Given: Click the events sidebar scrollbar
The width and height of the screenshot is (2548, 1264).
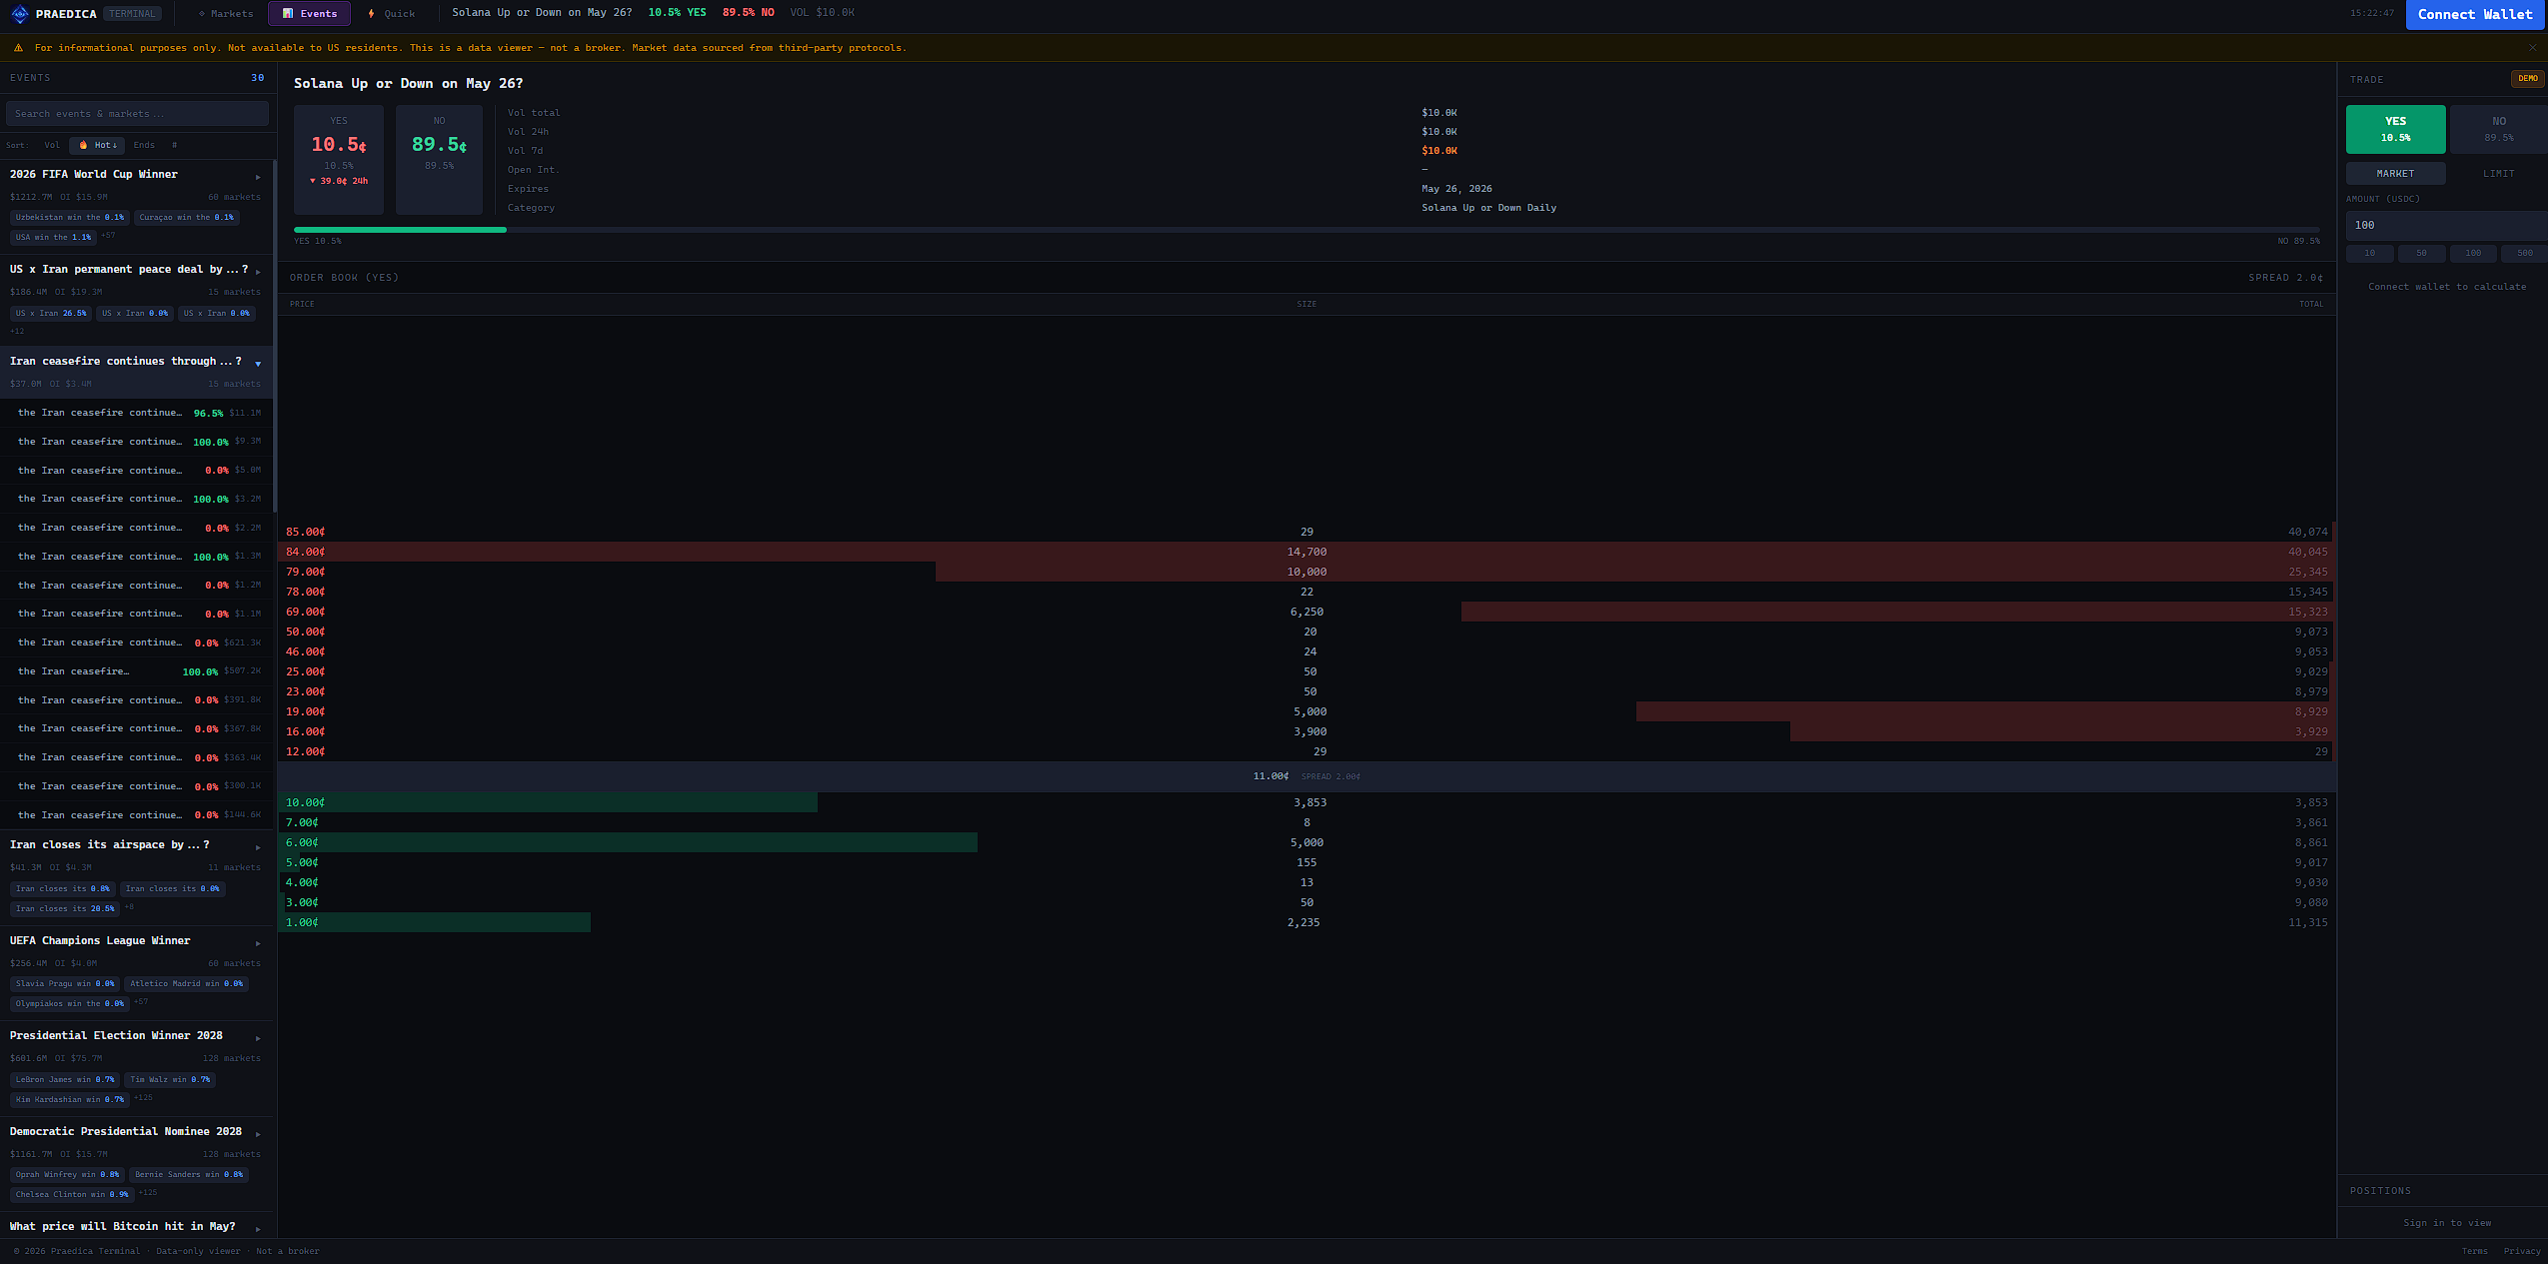Looking at the screenshot, I should point(274,337).
